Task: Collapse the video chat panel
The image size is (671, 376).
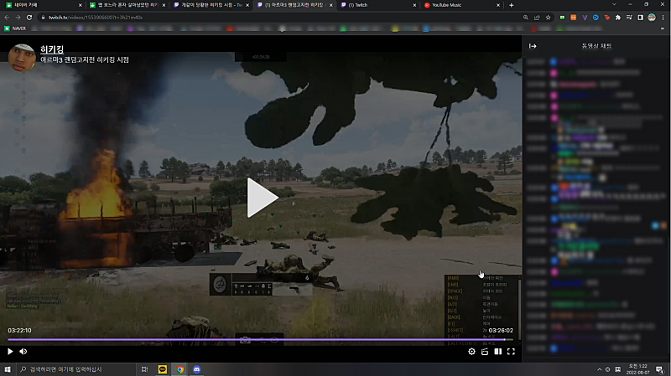Action: [x=533, y=46]
